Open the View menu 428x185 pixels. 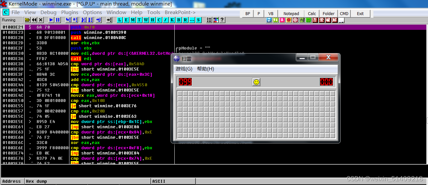(x=30, y=12)
